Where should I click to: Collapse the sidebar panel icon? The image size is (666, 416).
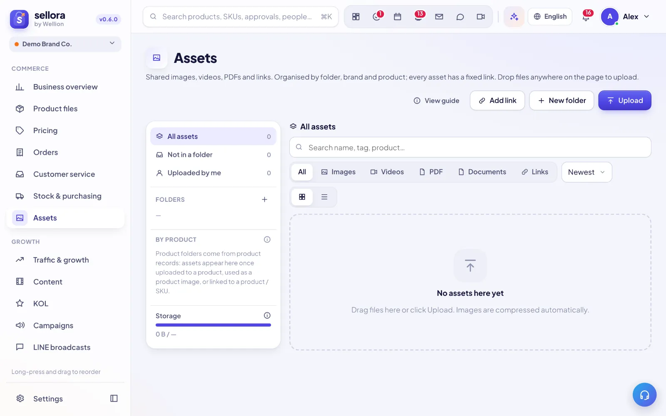[x=114, y=399]
